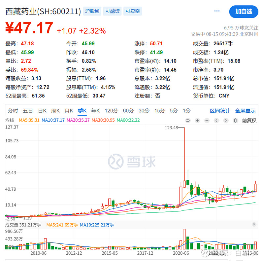The height and width of the screenshot is (261, 264).
Task: Click the 123.48 peak price marker
Action: point(171,128)
